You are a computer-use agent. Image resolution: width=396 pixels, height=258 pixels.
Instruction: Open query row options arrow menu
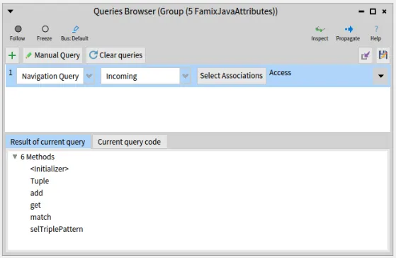(x=381, y=76)
